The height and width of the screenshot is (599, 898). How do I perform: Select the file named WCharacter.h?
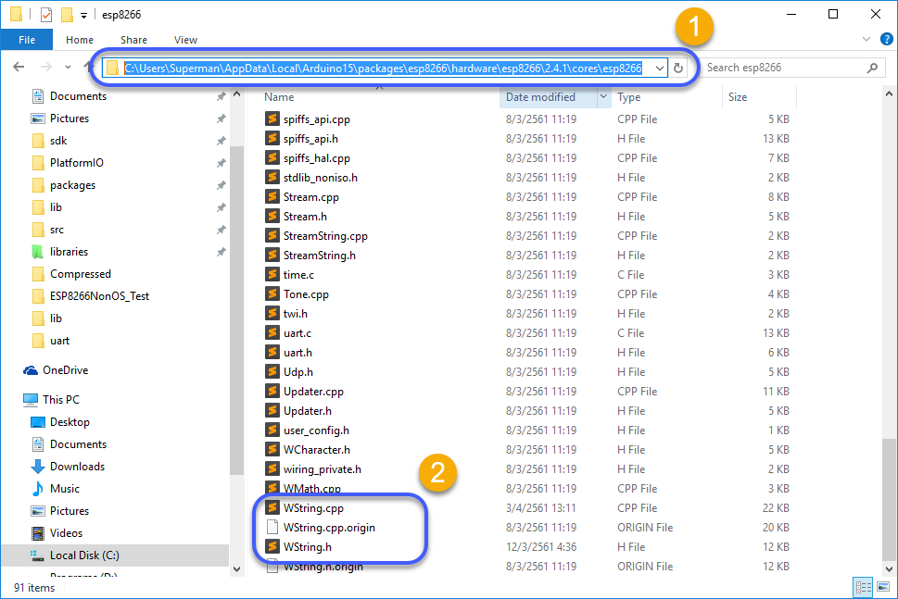coord(317,450)
